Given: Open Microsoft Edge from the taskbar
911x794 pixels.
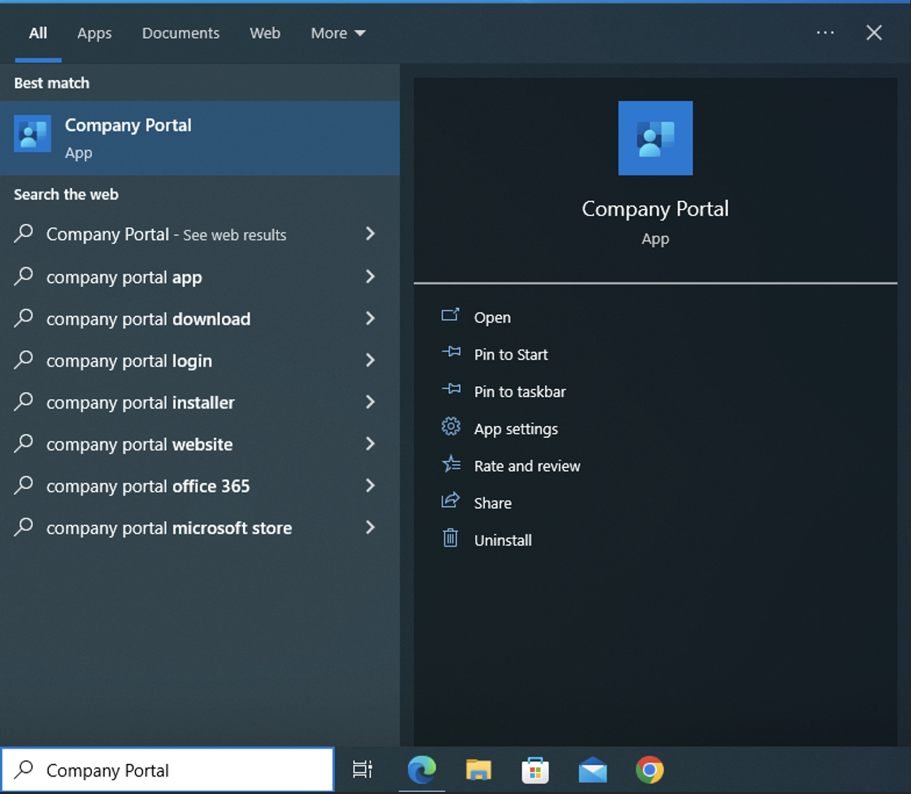Looking at the screenshot, I should point(422,769).
